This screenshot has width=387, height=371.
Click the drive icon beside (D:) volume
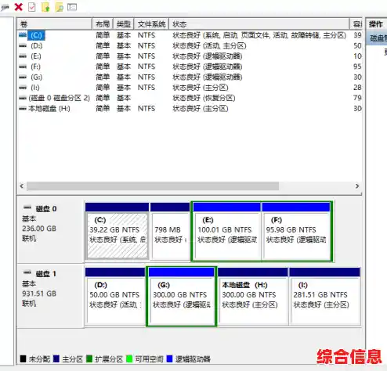23,45
